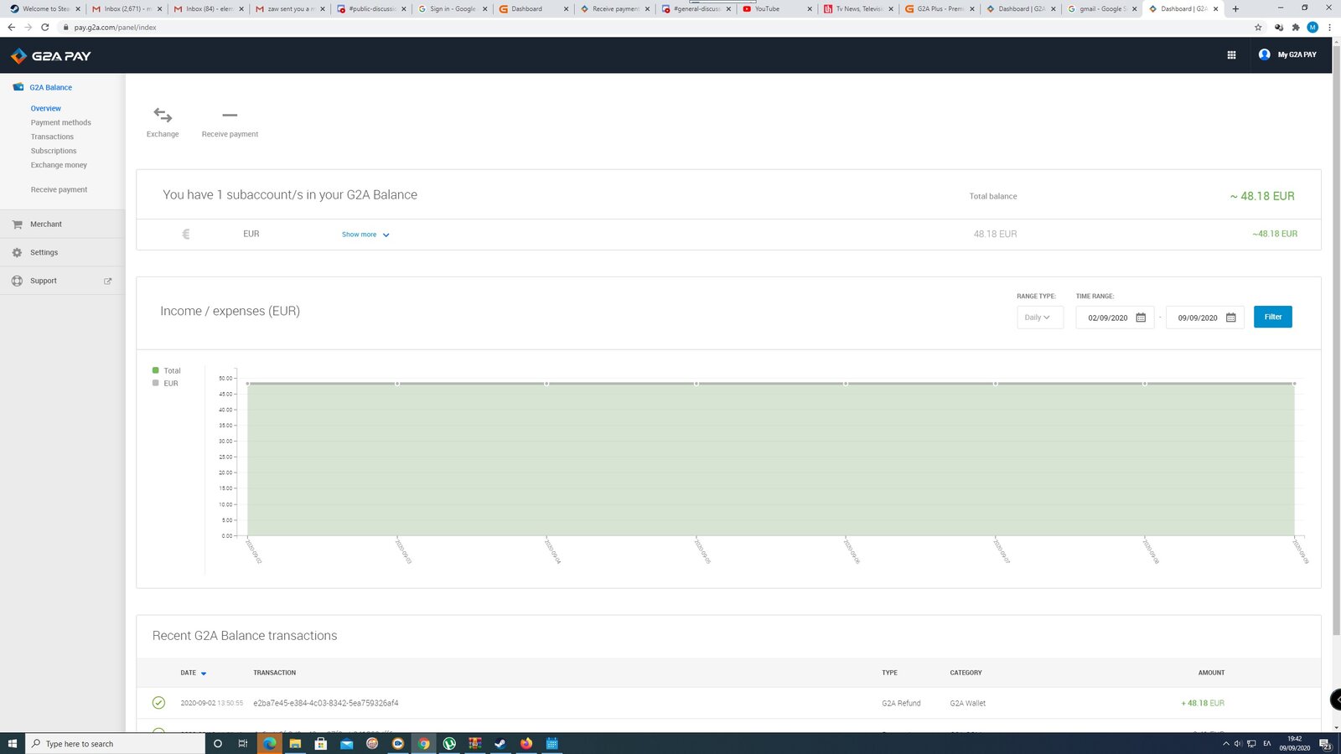Open Payment methods in sidebar
1341x754 pixels.
click(61, 123)
